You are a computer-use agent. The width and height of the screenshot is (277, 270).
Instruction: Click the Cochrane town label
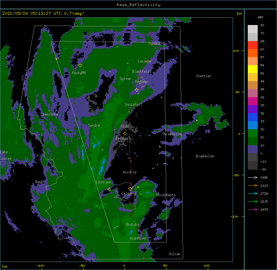(x=103, y=182)
